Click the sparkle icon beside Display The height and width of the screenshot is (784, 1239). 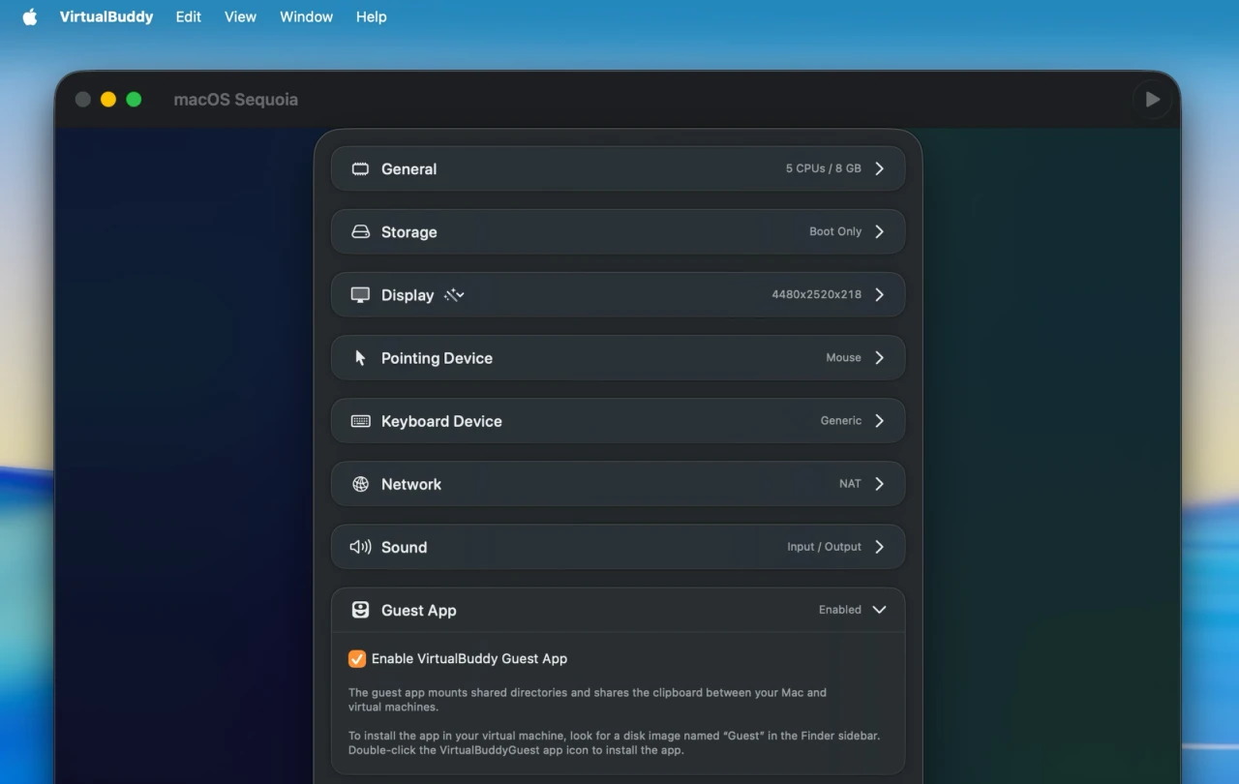[x=454, y=295]
